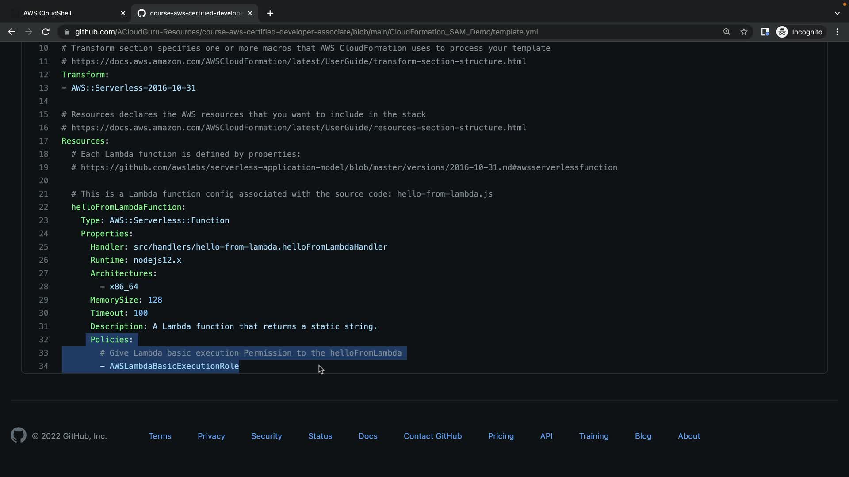Switch to the AWS CloudShell tab
Viewport: 849px width, 477px height.
coord(47,13)
